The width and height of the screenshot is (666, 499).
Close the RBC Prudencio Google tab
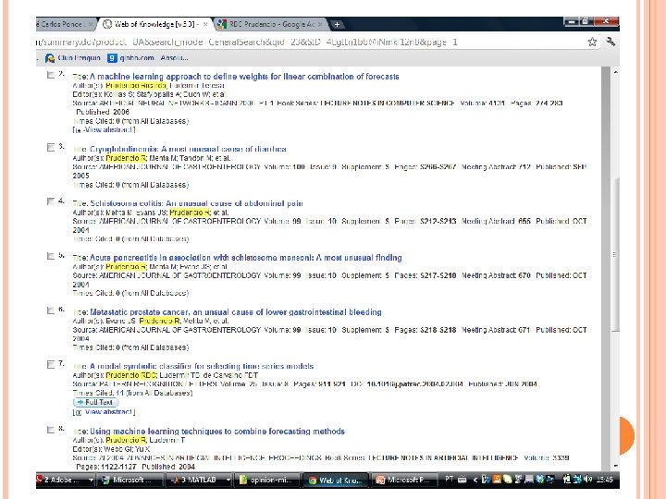[x=320, y=25]
